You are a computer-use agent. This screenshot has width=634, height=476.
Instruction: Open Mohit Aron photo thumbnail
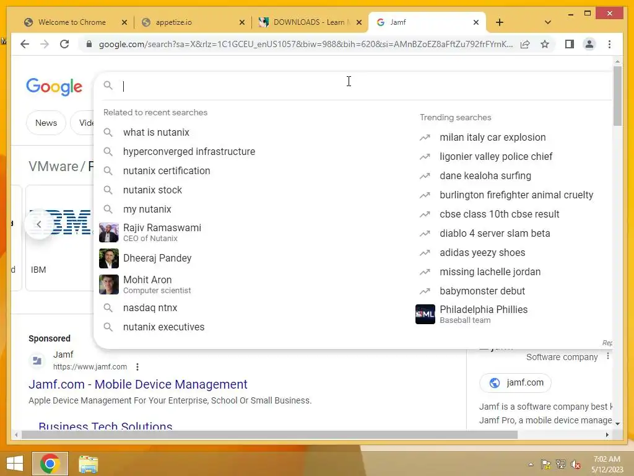coord(109,284)
